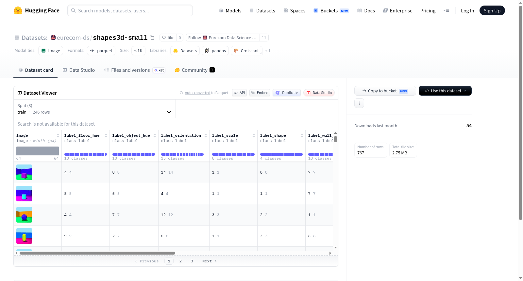Image resolution: width=523 pixels, height=281 pixels.
Task: Click the sort arrows on label_floor_hue column
Action: point(106,135)
